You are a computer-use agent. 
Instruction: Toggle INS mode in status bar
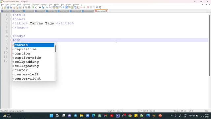click(x=206, y=111)
